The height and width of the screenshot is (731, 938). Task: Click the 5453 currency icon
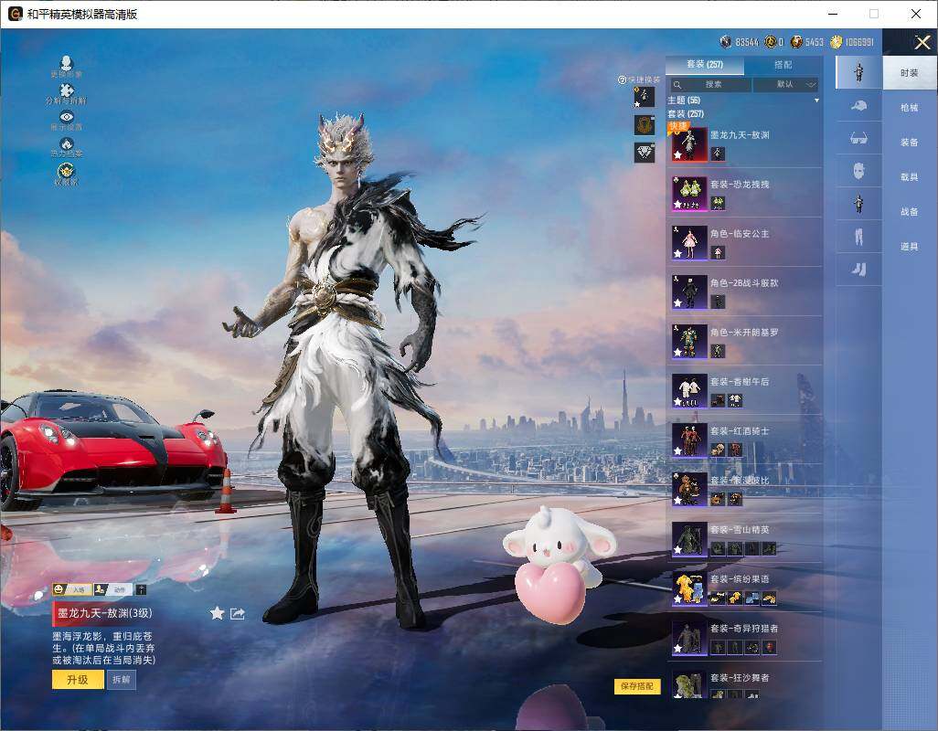coord(796,42)
